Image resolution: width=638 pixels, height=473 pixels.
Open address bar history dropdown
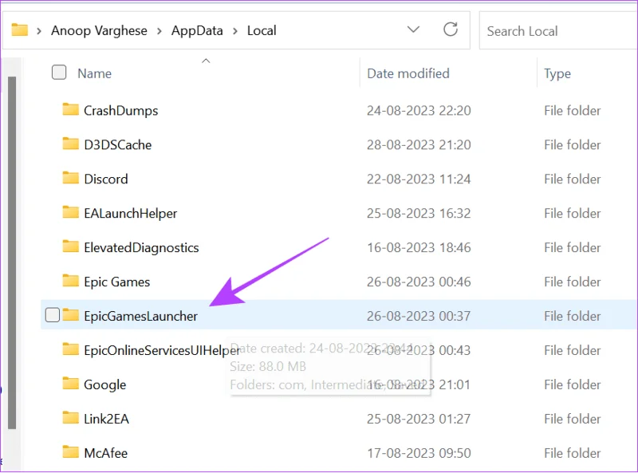tap(413, 30)
